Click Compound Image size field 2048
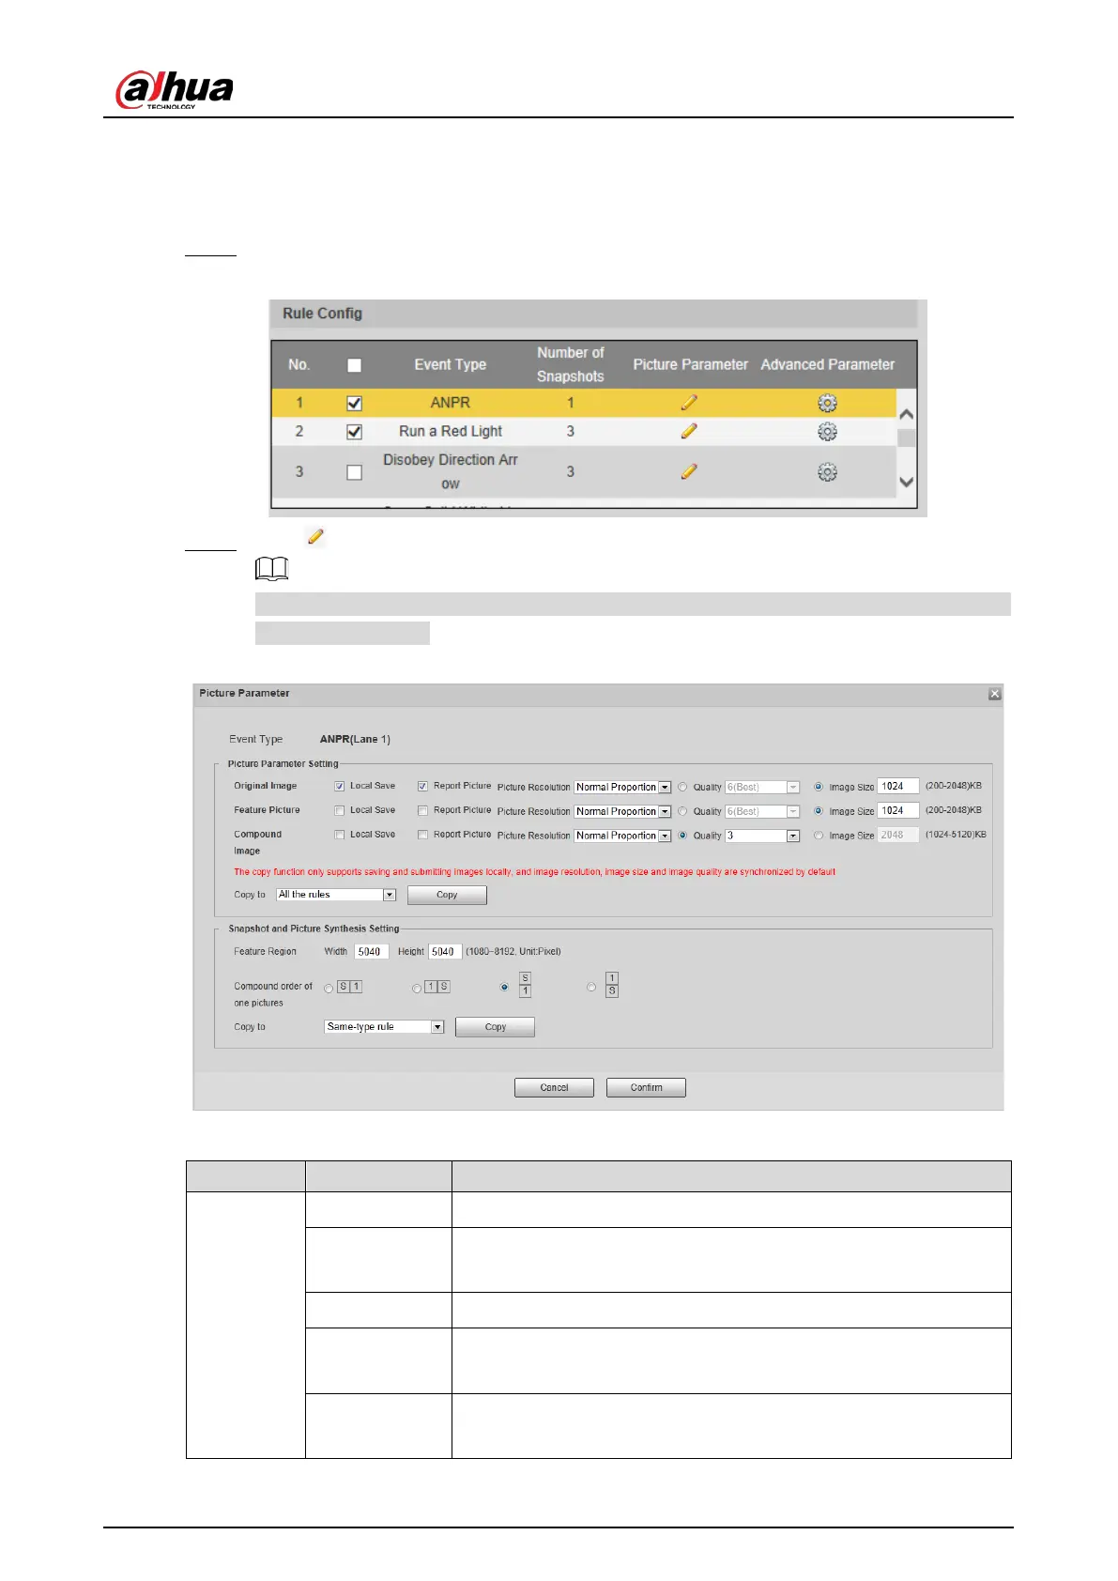The width and height of the screenshot is (1118, 1581). [x=897, y=836]
